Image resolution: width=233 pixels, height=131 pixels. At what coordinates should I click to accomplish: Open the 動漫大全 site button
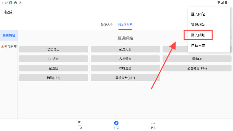coord(125,49)
